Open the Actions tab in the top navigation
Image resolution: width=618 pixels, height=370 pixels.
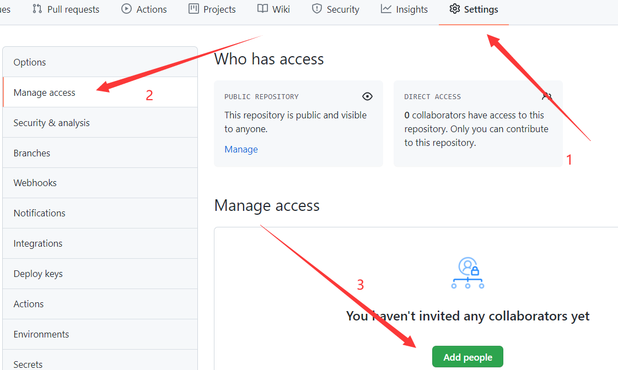point(144,9)
